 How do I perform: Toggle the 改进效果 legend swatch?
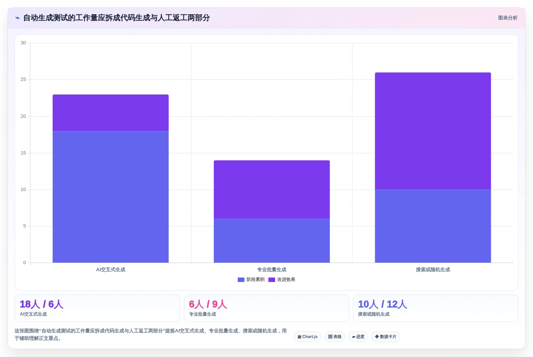(x=272, y=280)
